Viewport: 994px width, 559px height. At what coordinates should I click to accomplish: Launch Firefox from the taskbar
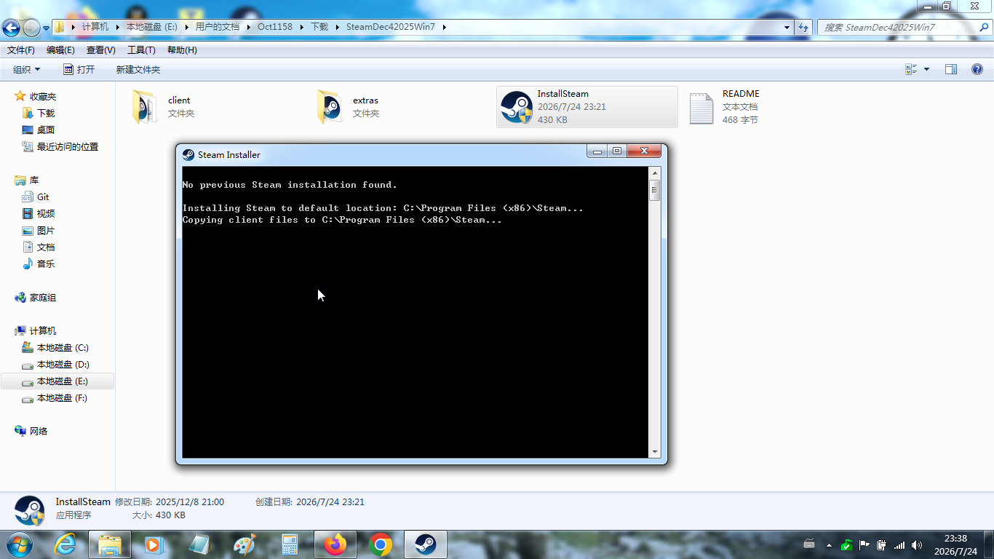(335, 544)
